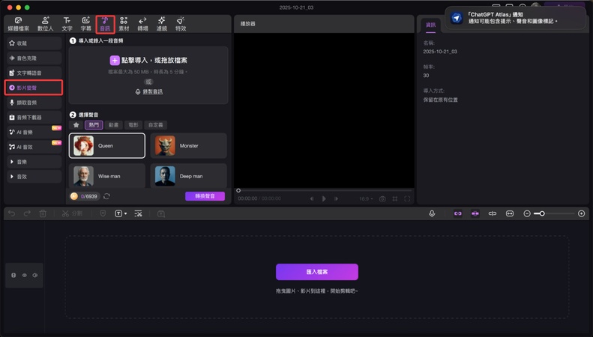Choose the Wise man voice card
The height and width of the screenshot is (337, 593).
[x=107, y=176]
